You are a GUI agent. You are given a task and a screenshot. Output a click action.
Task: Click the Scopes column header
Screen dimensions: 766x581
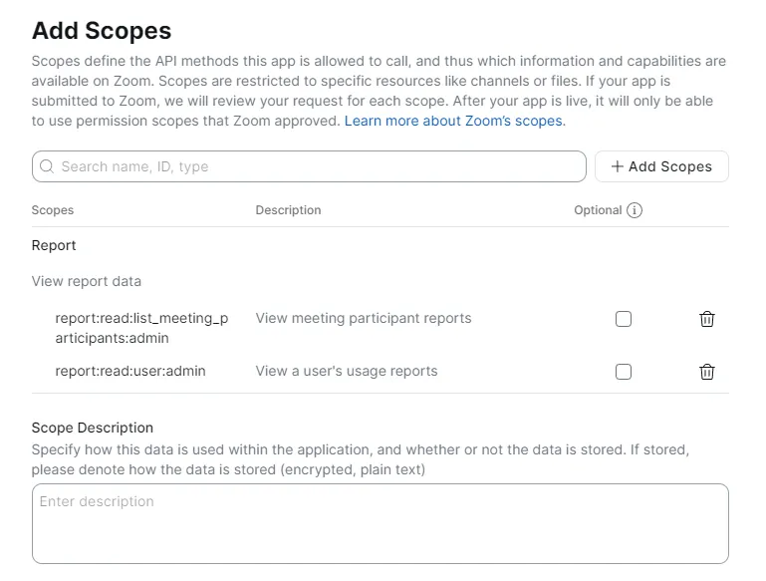pyautogui.click(x=53, y=210)
